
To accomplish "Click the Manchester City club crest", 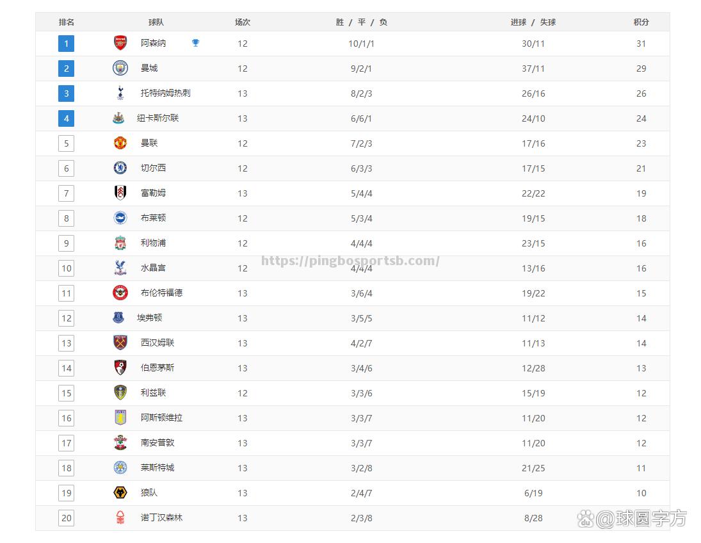I will pos(120,68).
